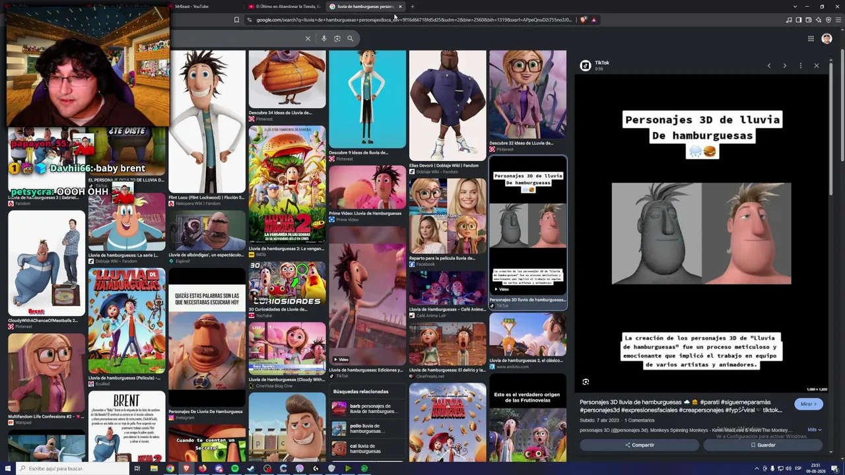
Task: Open the Brave Rewards triangle icon
Action: [593, 20]
